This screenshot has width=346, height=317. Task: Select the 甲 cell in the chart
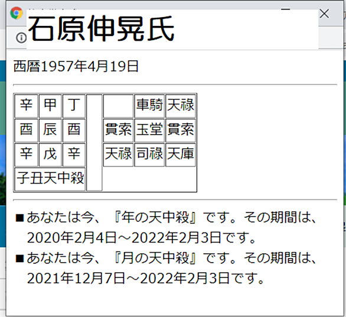50,106
